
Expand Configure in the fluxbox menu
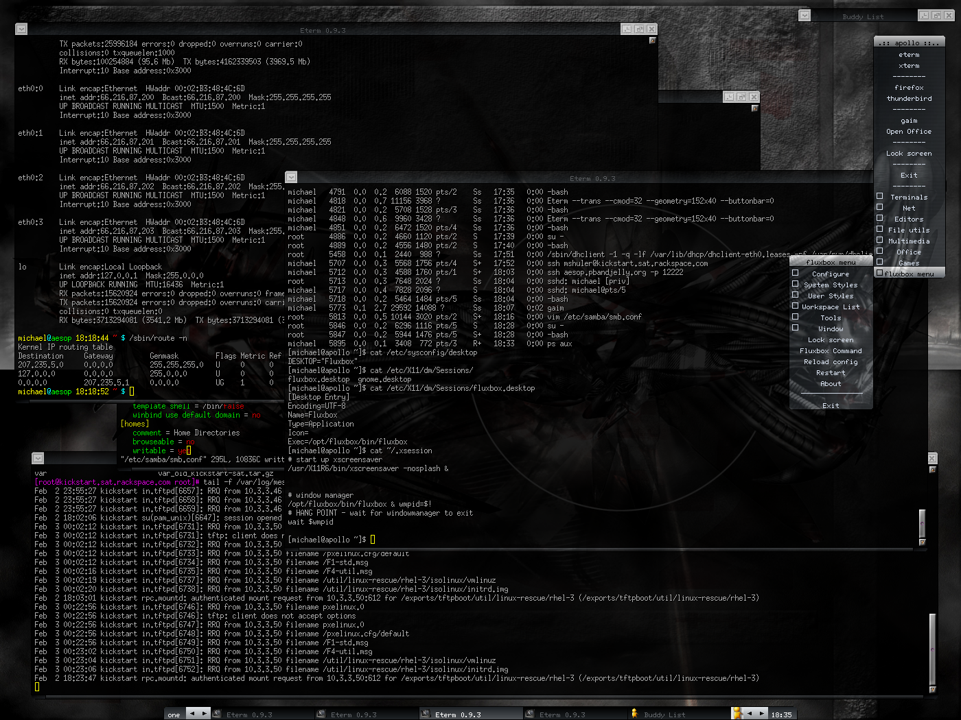(x=831, y=274)
